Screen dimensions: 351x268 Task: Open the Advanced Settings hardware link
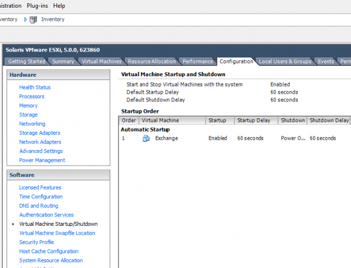coord(41,151)
